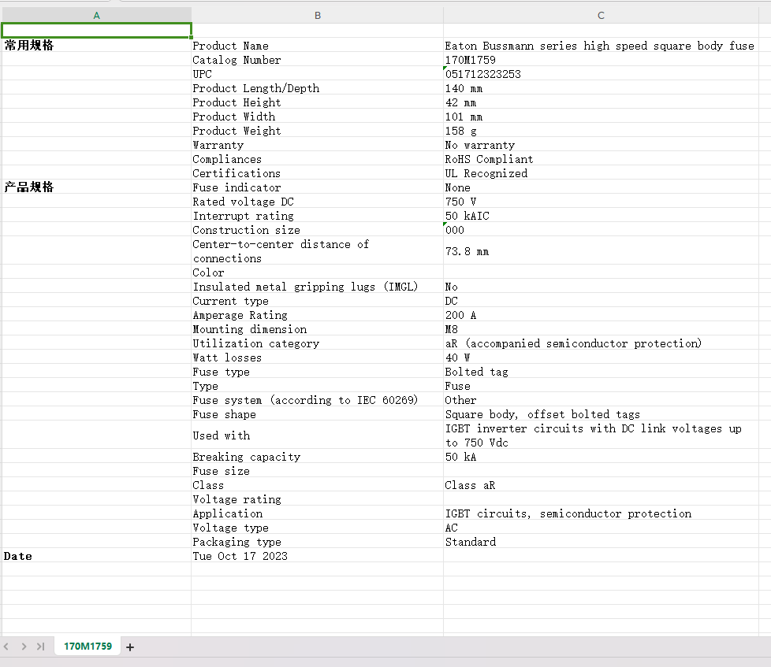Image resolution: width=771 pixels, height=667 pixels.
Task: Select the Interrupt rating cell
Action: tap(317, 216)
